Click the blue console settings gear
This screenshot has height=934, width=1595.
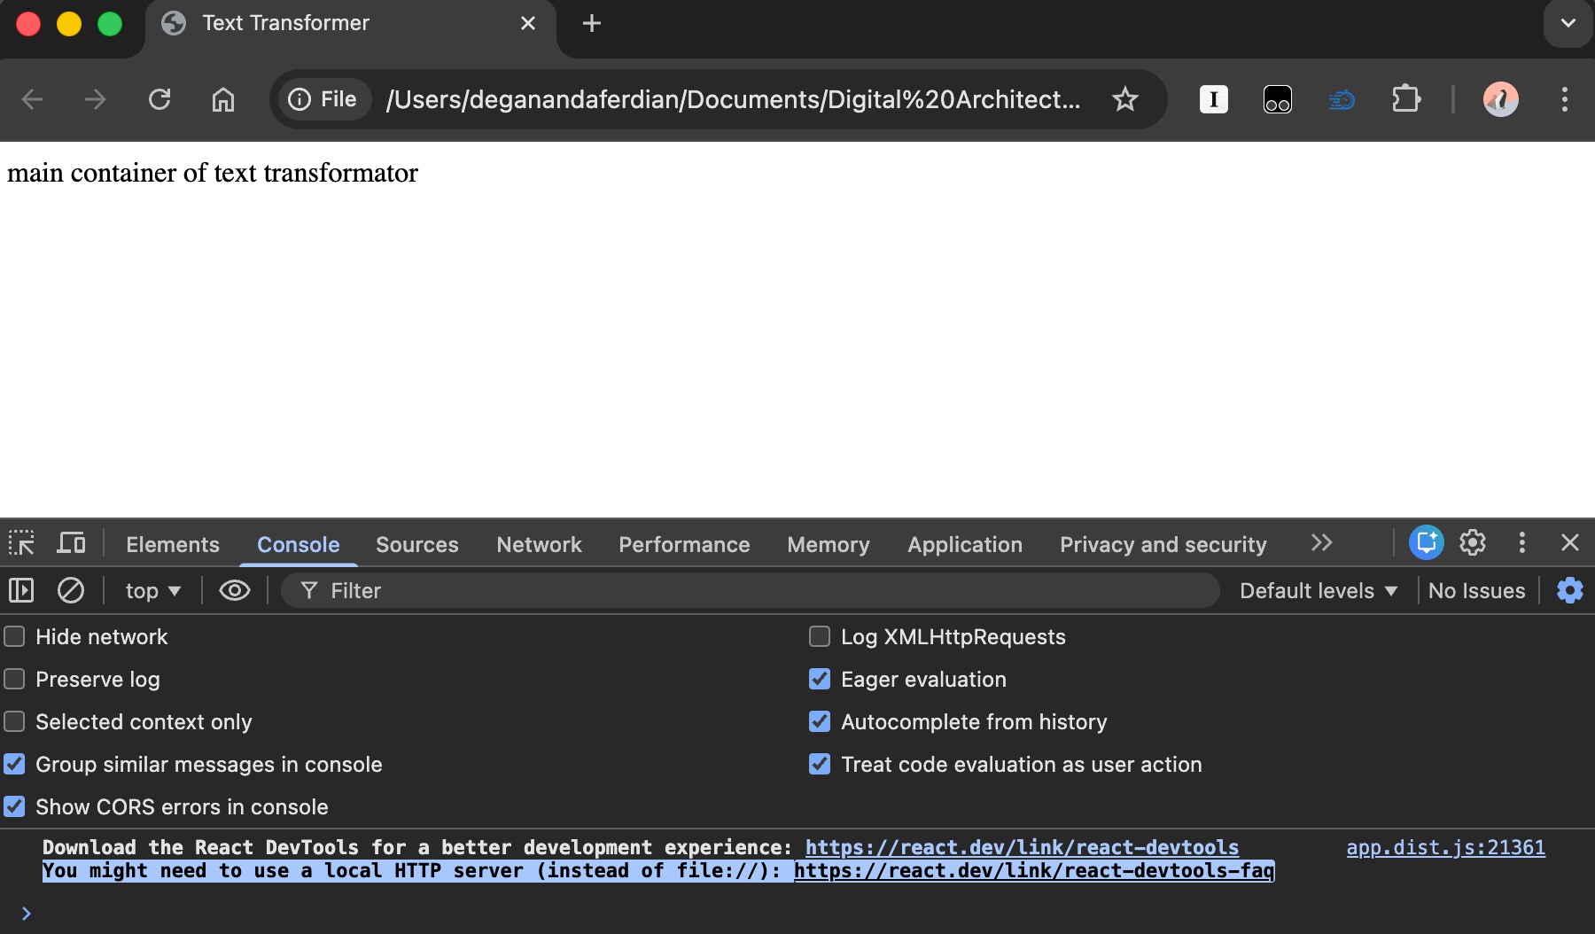pyautogui.click(x=1569, y=590)
